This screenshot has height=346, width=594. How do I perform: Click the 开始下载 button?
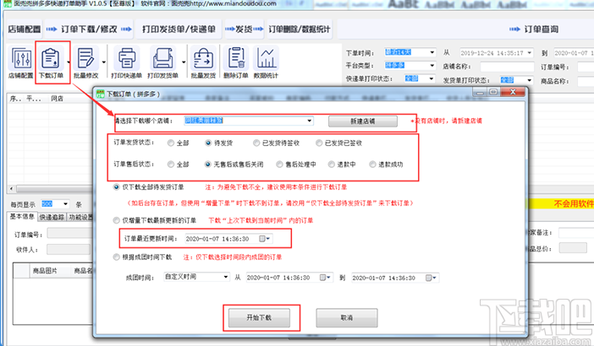[x=259, y=317]
